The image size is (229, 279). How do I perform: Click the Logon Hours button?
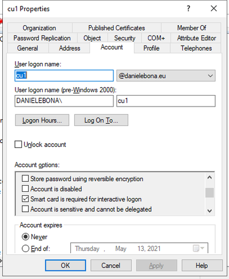(x=42, y=120)
